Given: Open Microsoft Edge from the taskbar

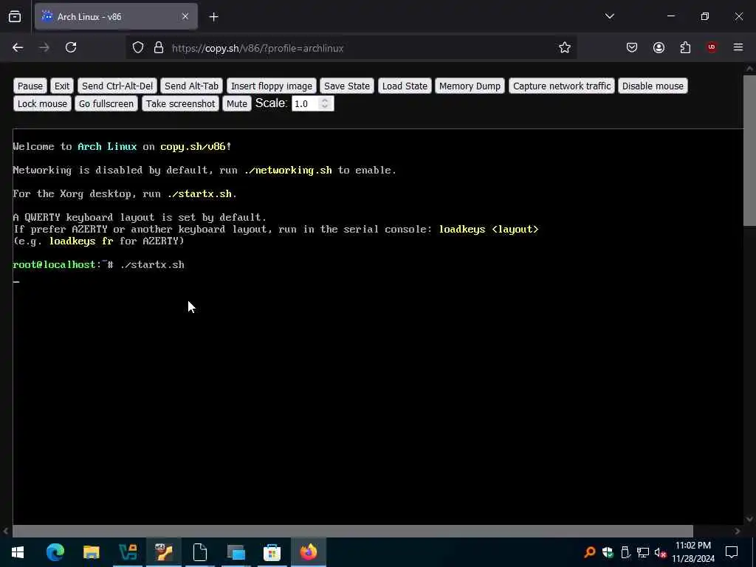Looking at the screenshot, I should point(55,552).
